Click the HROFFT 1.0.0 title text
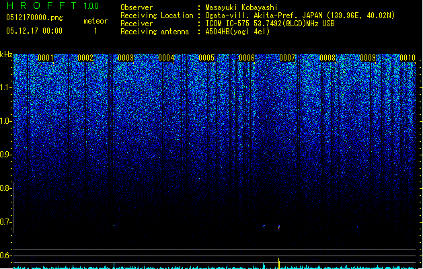This screenshot has height=269, width=423. (52, 5)
